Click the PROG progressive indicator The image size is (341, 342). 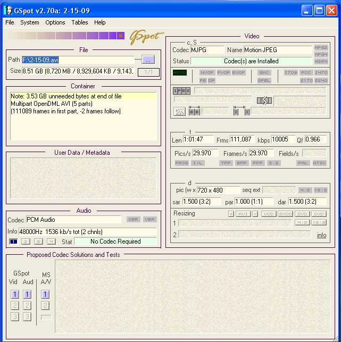182,163
